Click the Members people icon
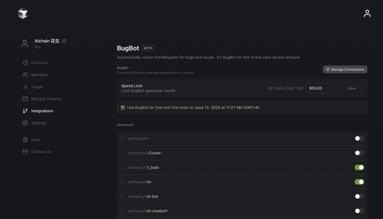Screen dimensions: 383x219 [x=25, y=75]
